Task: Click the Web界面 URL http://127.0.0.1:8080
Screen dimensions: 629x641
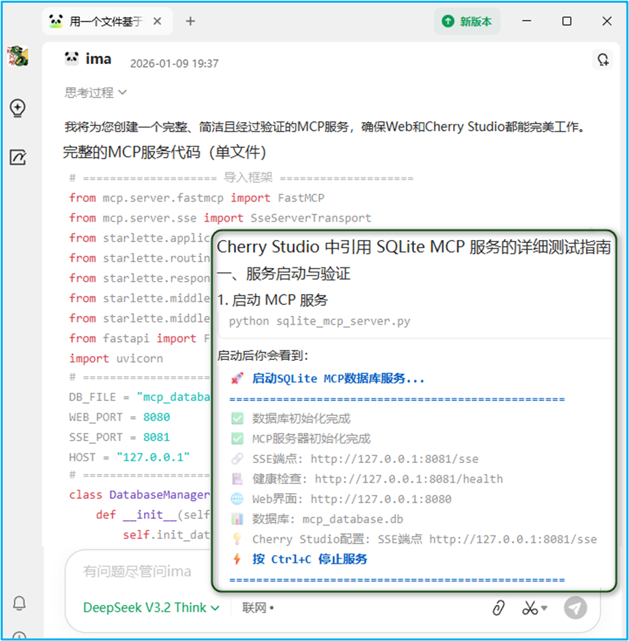Action: point(381,498)
